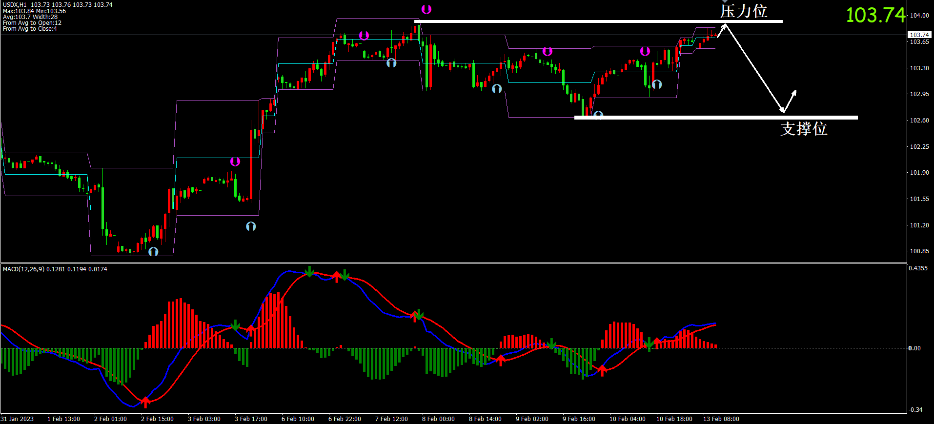Click the rightmost magenta down arrow signal

(645, 51)
